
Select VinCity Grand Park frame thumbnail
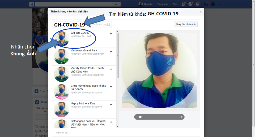pos(61,74)
